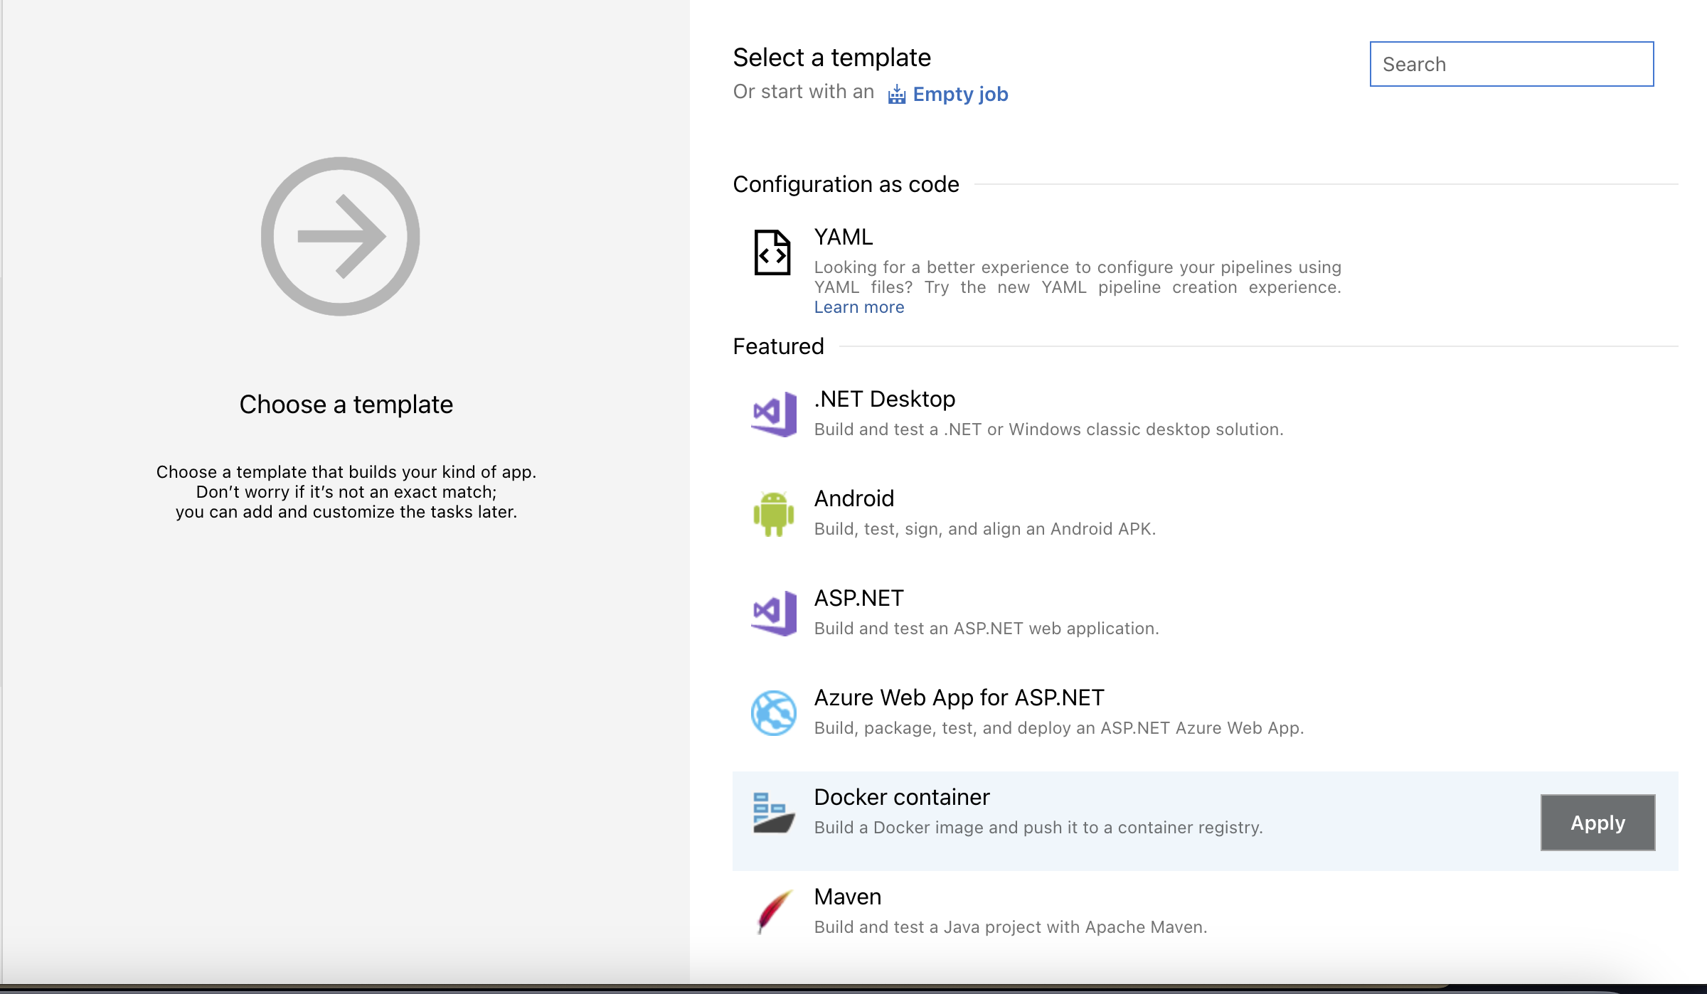This screenshot has width=1707, height=994.
Task: Select the .NET Desktop template title
Action: coord(884,399)
